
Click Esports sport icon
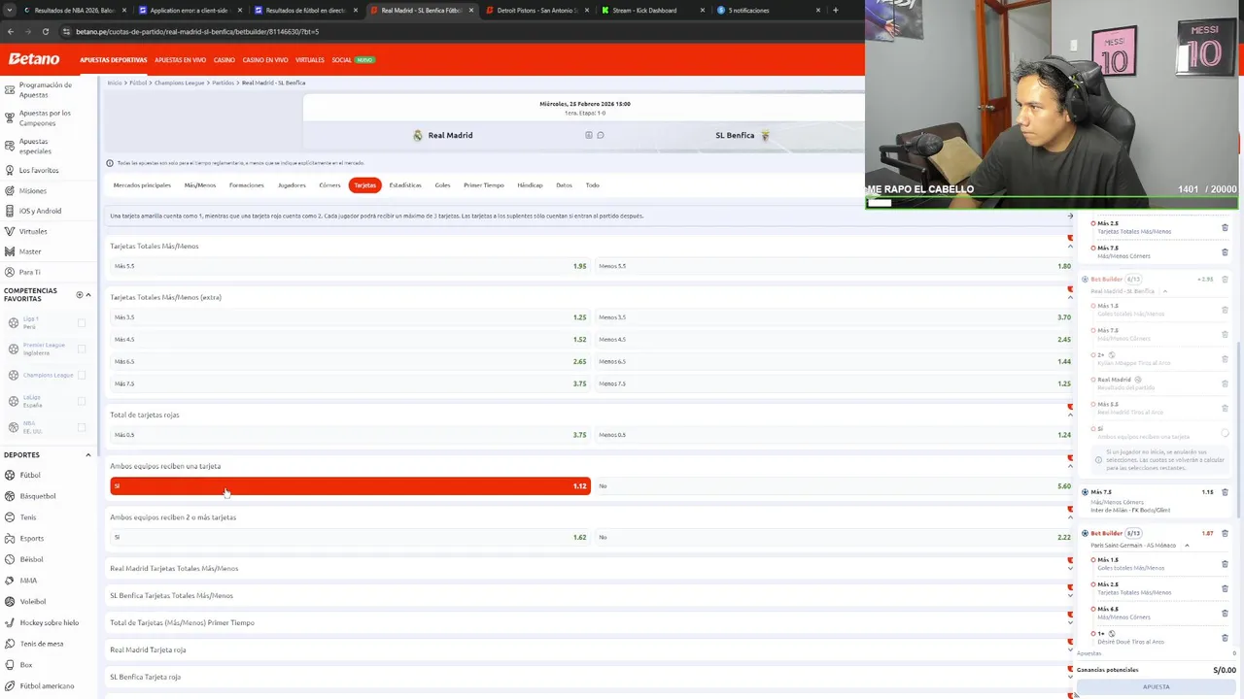pyautogui.click(x=9, y=538)
